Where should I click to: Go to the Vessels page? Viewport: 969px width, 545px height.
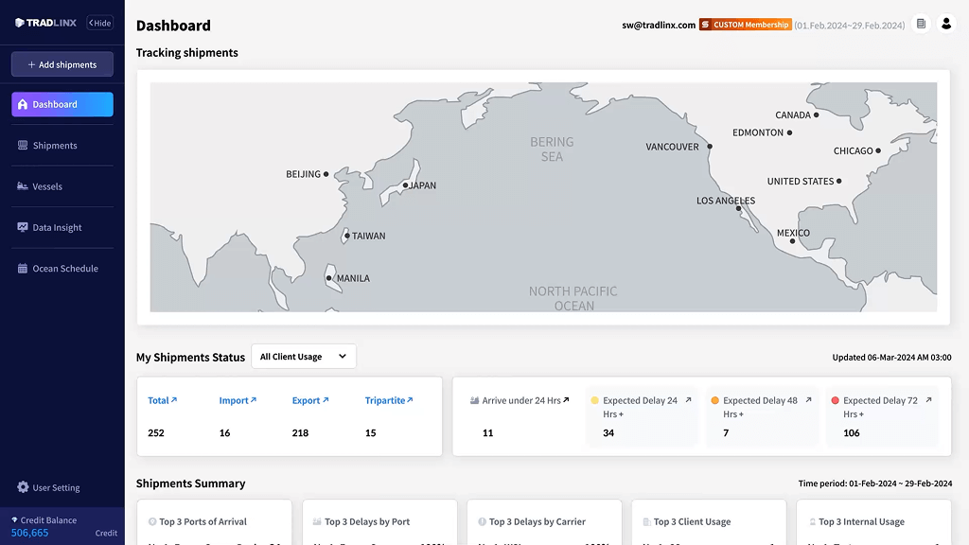tap(47, 186)
